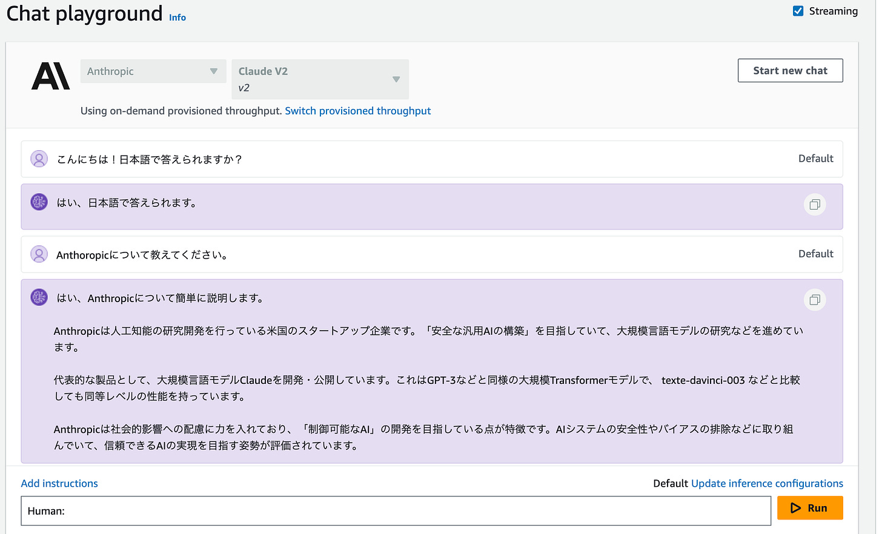
Task: Copy the はい、日本語で答えられます response
Action: click(815, 205)
